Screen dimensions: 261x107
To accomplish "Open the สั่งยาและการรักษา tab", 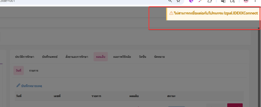I will point(77,57).
